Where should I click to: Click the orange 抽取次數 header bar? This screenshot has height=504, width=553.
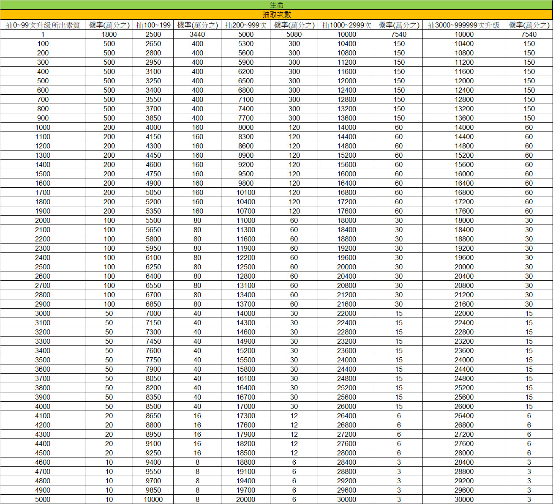[276, 15]
